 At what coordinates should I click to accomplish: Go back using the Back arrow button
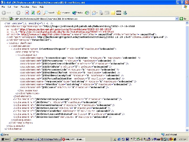7,13
